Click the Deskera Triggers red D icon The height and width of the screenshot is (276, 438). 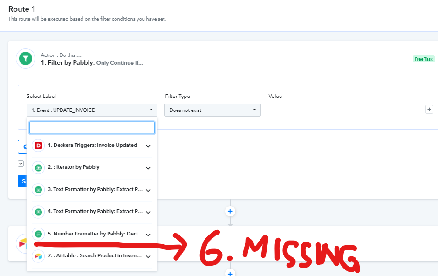[38, 145]
